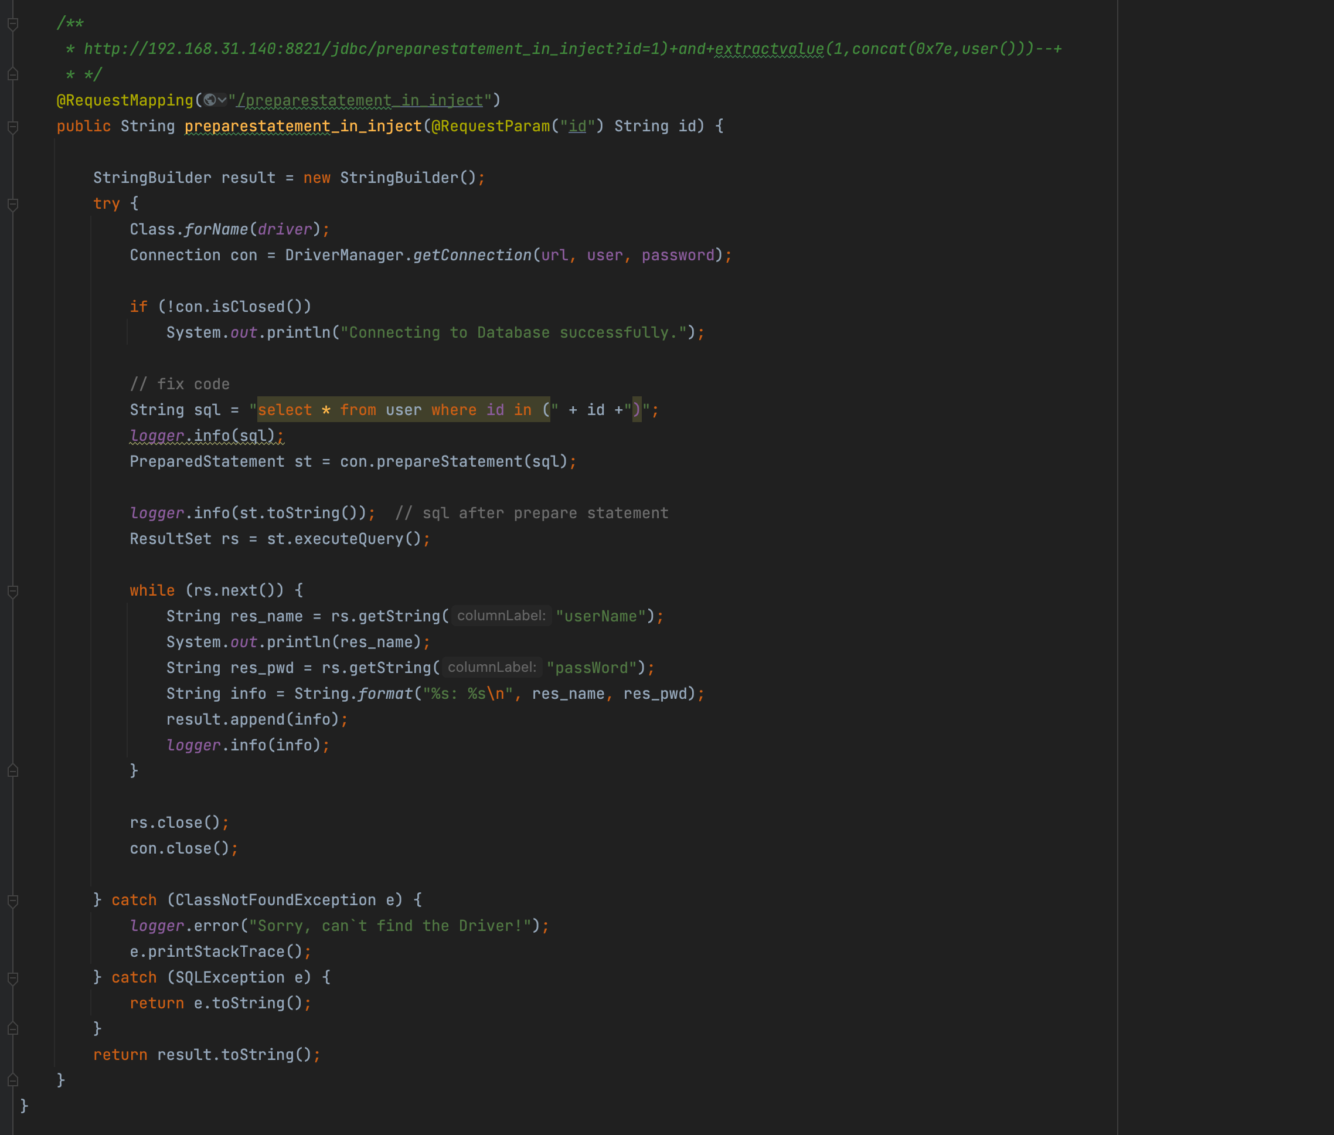Image resolution: width=1334 pixels, height=1135 pixels.
Task: Click con.isClosed() in the if condition
Action: tap(239, 307)
